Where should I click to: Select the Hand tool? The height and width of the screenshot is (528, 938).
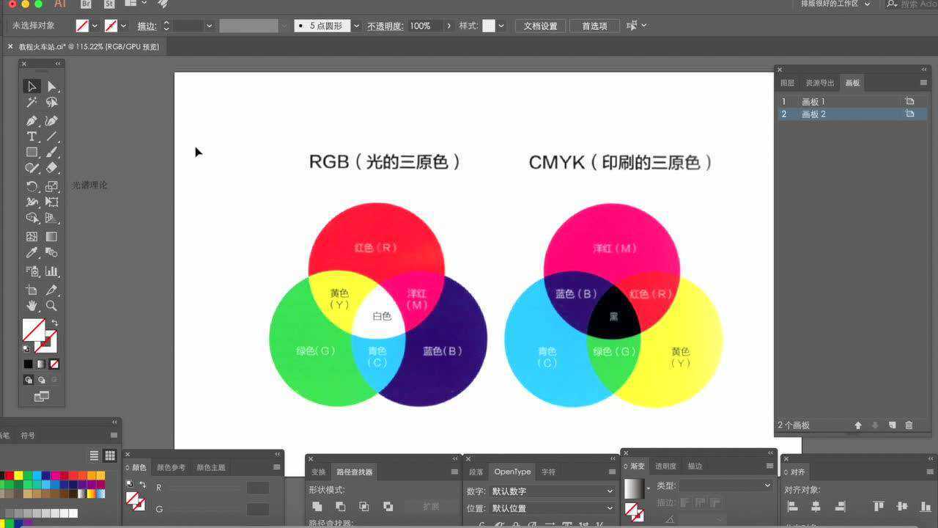point(32,306)
